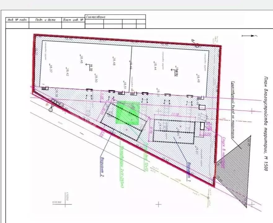The width and height of the screenshot is (273, 223).
Task: Select elevation mark 18.44
Action: pos(155,65)
